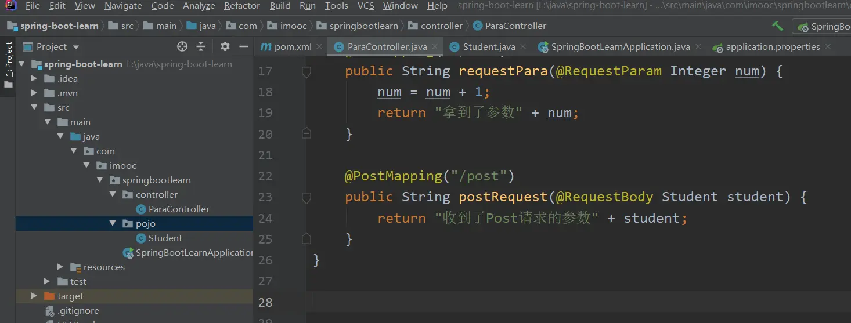Viewport: 851px width, 323px height.
Task: Switch to application.properties tab
Action: [772, 47]
